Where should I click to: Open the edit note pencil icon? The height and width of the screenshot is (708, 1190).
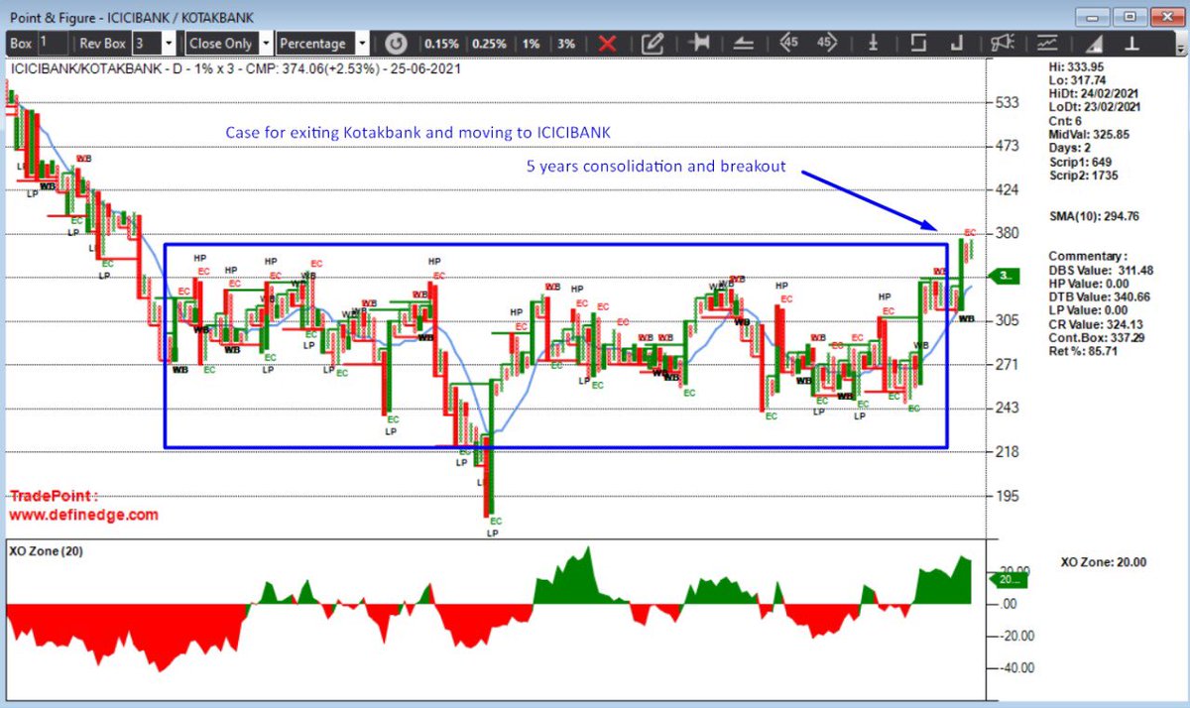pos(652,43)
